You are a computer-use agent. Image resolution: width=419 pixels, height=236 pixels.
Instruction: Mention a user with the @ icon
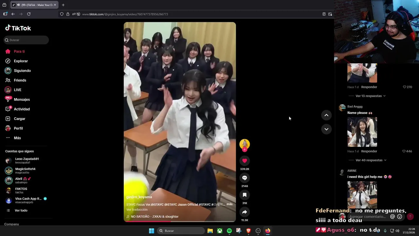pos(392,217)
